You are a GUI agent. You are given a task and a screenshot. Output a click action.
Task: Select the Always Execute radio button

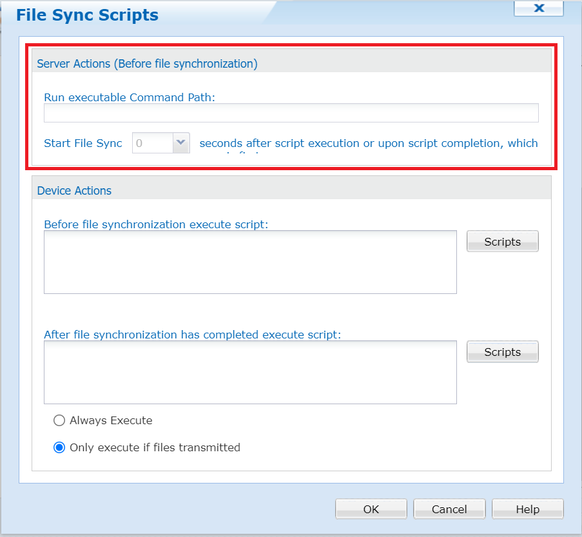59,420
